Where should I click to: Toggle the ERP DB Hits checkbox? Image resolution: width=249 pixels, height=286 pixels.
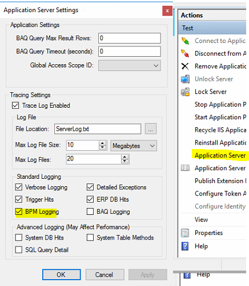coord(90,199)
